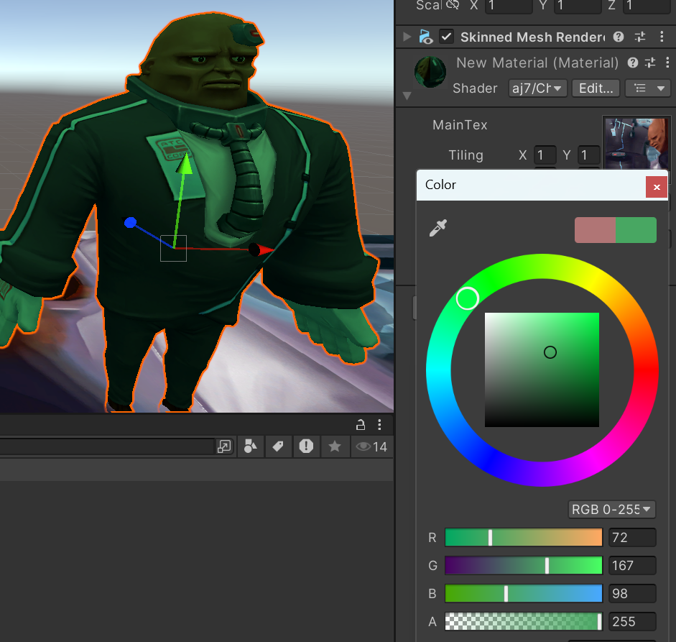Click the search by label tag icon
The width and height of the screenshot is (676, 642).
click(278, 446)
